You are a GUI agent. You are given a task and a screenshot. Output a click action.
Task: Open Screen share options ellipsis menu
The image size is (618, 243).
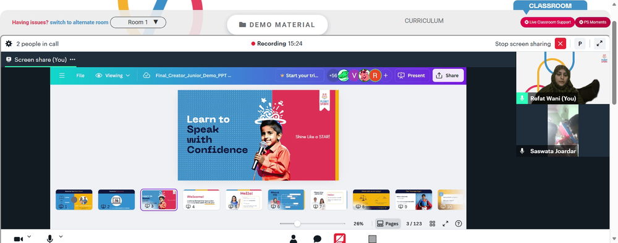coord(72,60)
